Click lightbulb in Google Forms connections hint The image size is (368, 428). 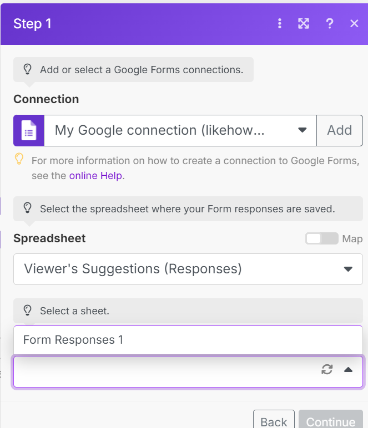tap(27, 70)
